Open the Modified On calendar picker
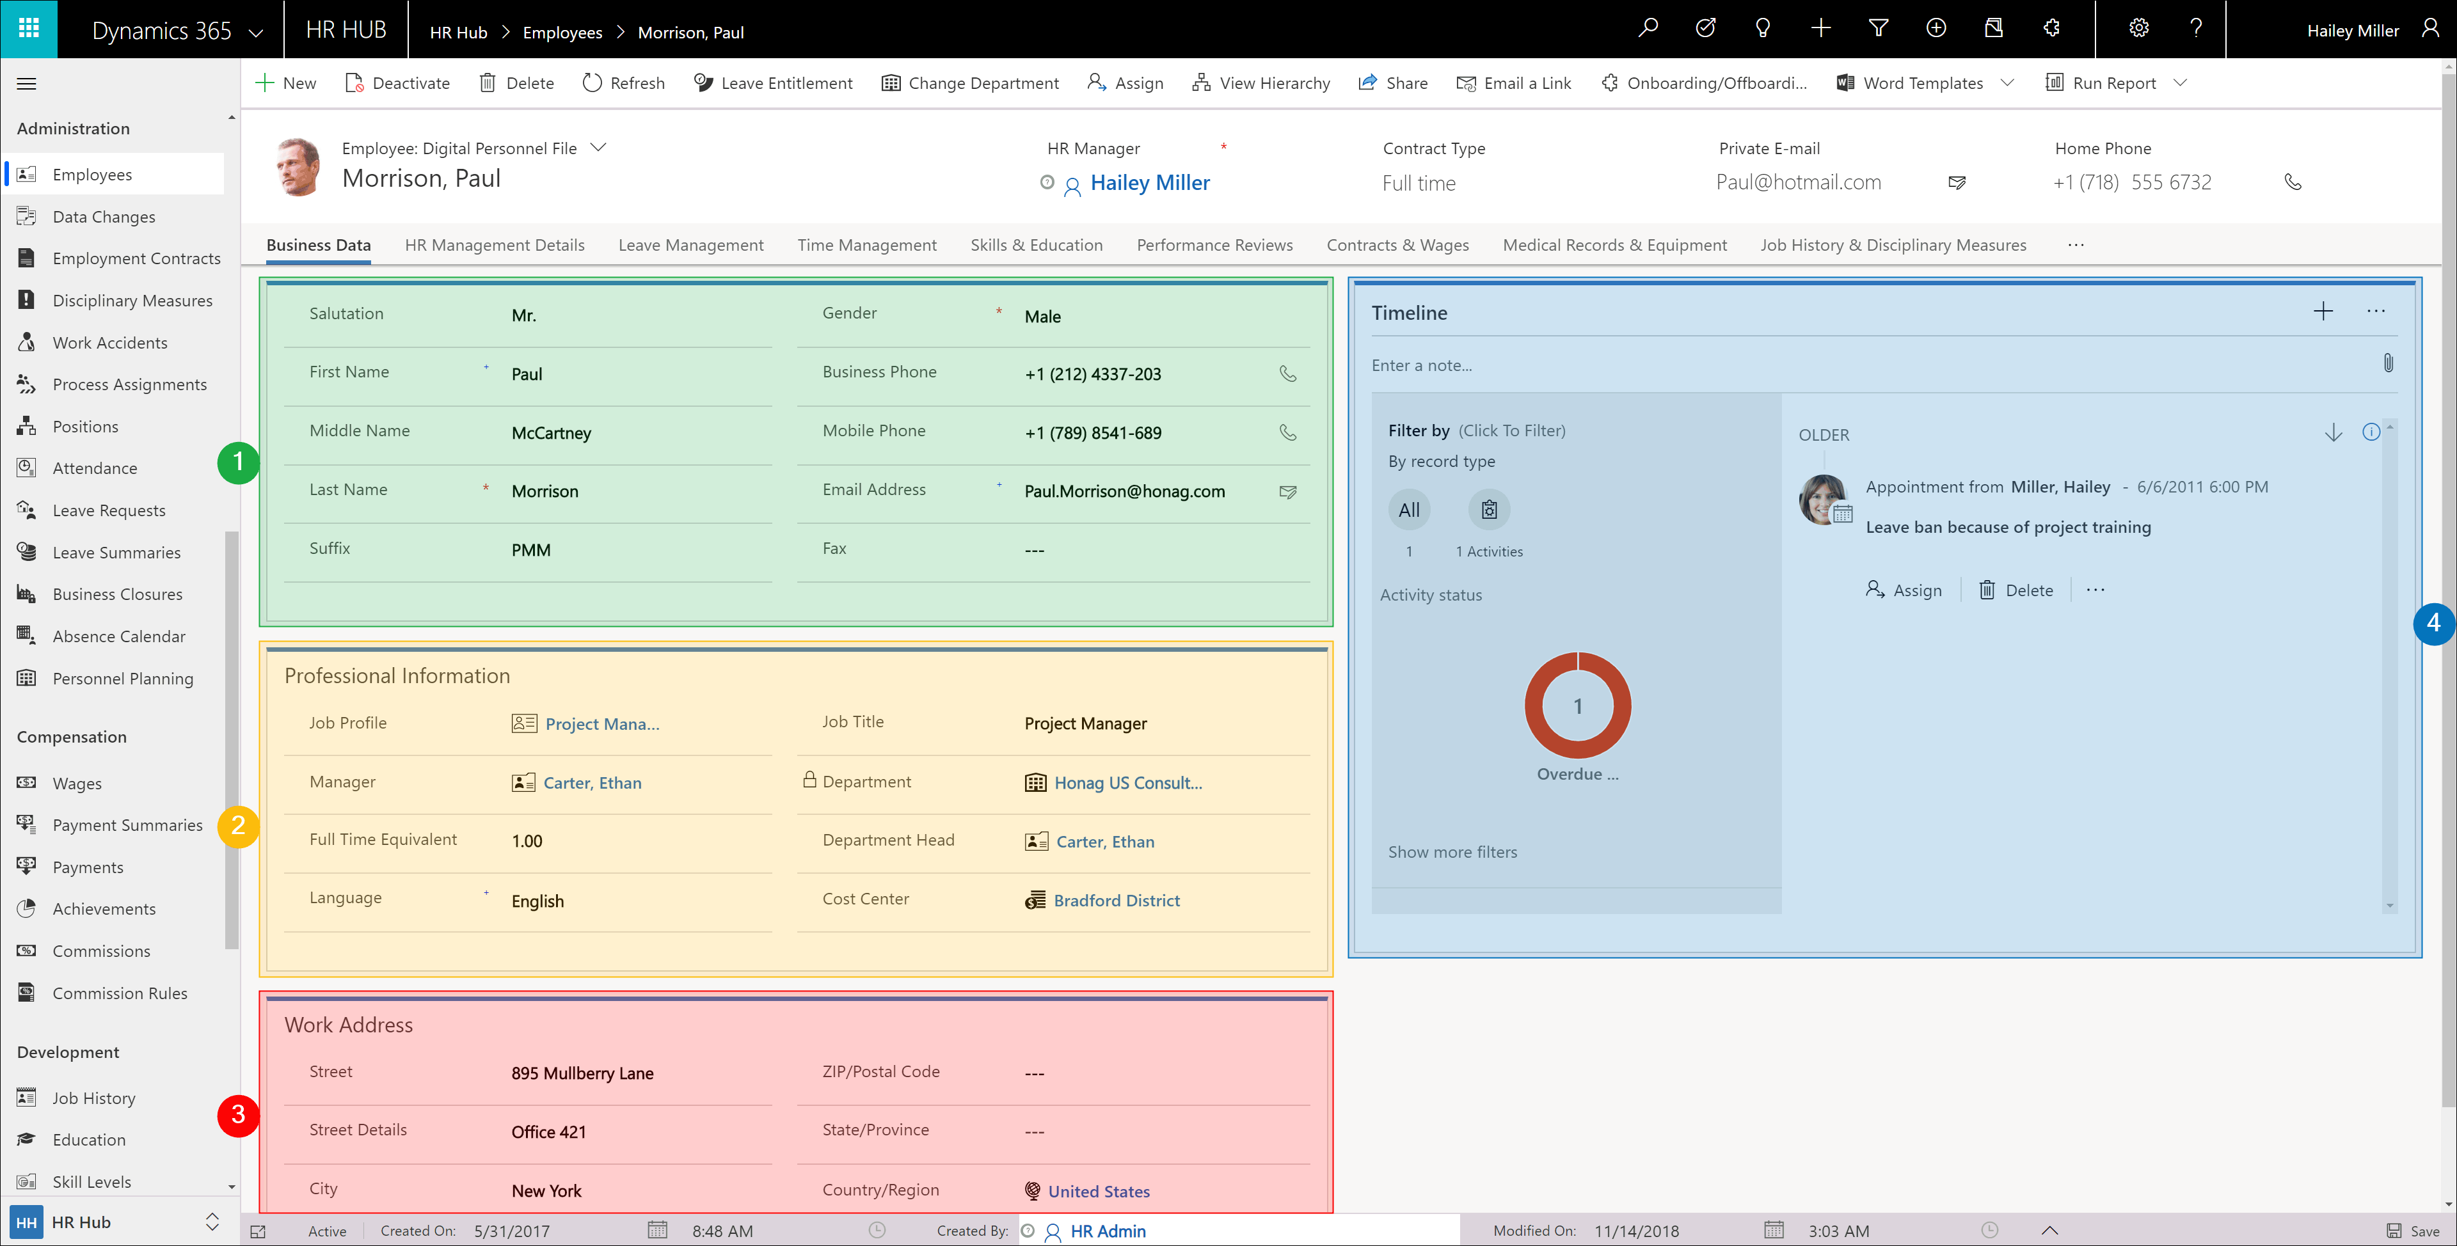The width and height of the screenshot is (2457, 1246). click(x=1773, y=1231)
